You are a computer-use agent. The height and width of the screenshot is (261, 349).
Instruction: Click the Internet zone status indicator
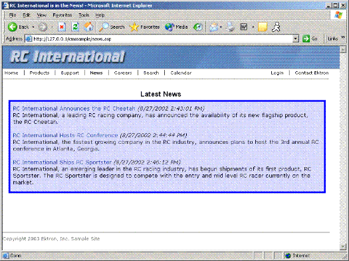click(298, 256)
